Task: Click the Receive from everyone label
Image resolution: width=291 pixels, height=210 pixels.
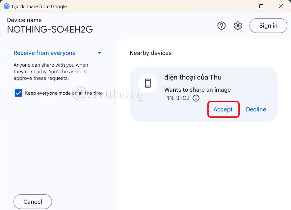Action: (x=44, y=53)
